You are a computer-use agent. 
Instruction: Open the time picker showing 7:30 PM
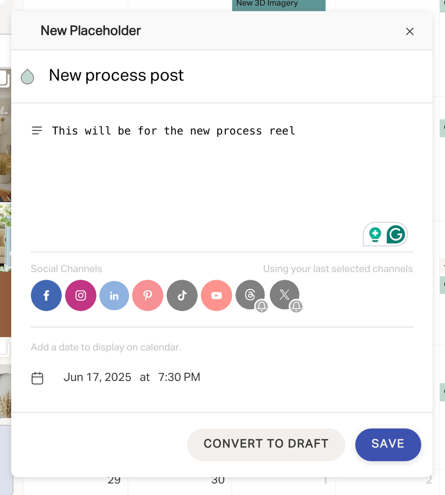pyautogui.click(x=179, y=377)
